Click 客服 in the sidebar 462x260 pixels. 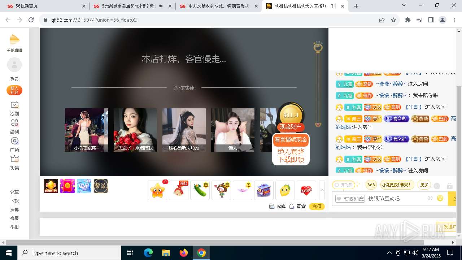point(14,218)
